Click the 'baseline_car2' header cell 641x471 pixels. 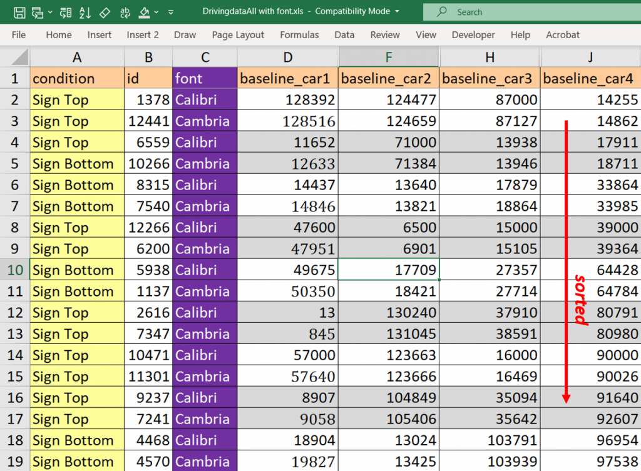click(x=389, y=78)
